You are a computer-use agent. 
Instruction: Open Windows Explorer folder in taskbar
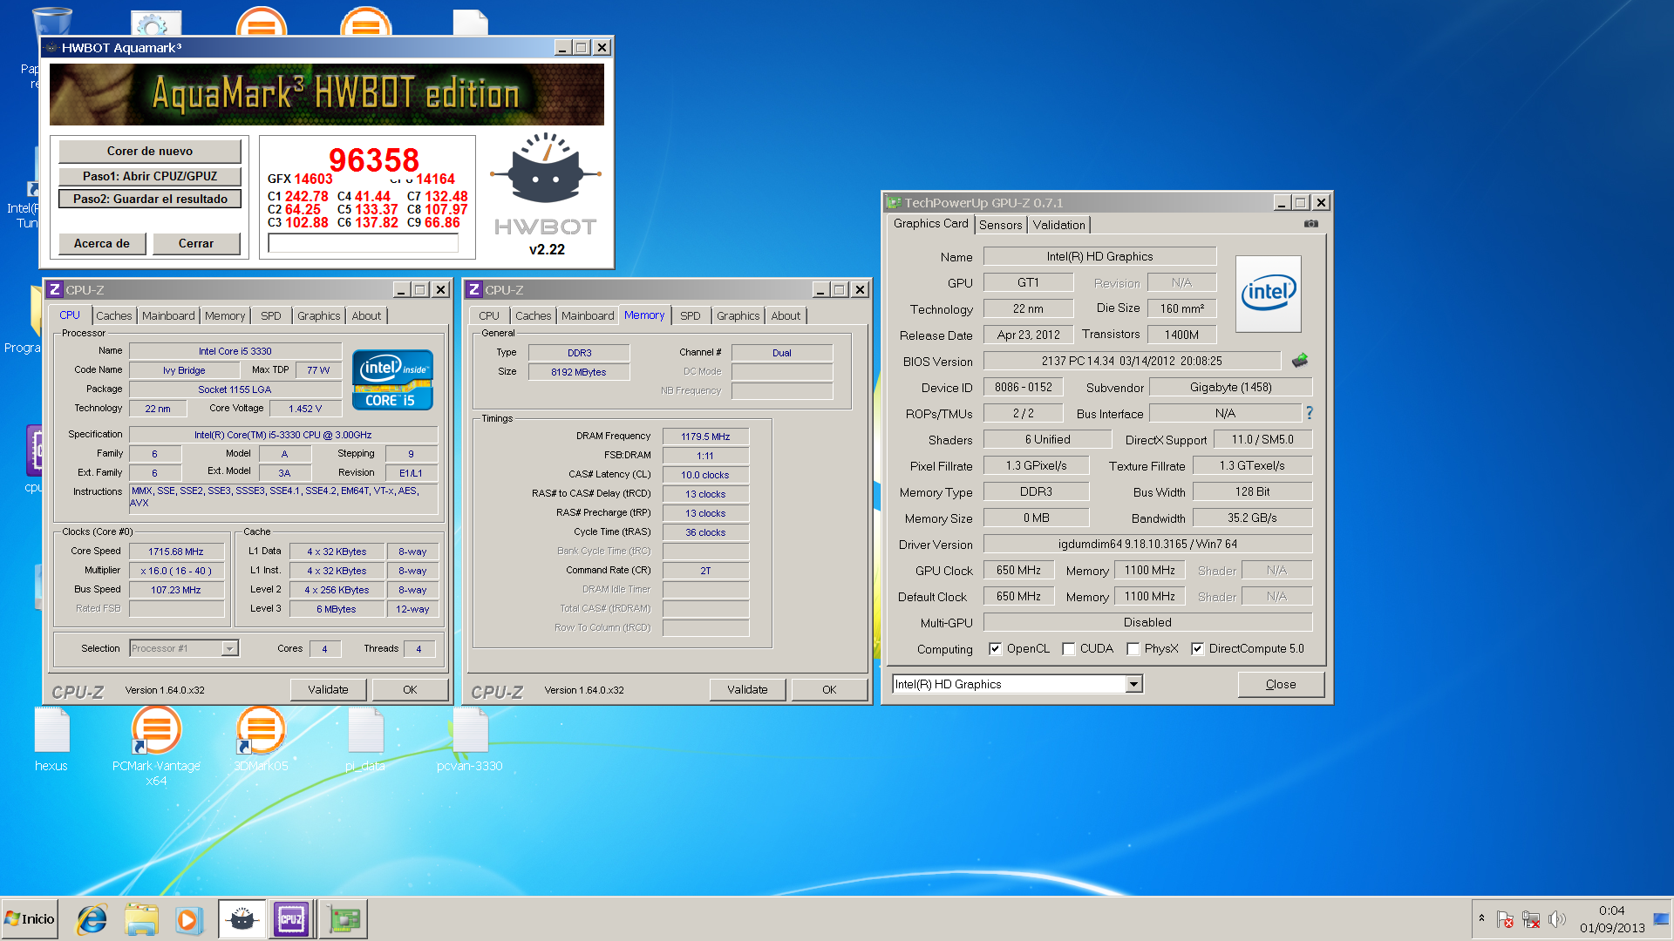pos(140,919)
